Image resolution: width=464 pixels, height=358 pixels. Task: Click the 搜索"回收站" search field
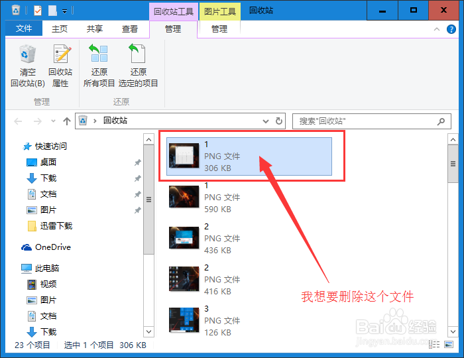coord(372,121)
